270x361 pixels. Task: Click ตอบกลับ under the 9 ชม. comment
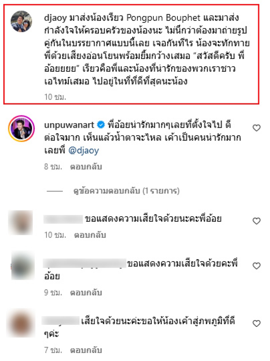point(86,293)
